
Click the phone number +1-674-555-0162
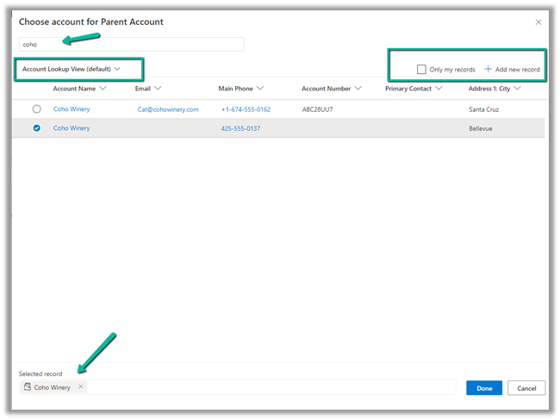246,109
